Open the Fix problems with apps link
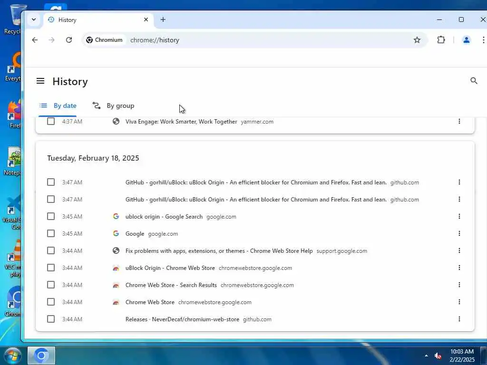487x365 pixels. [219, 251]
